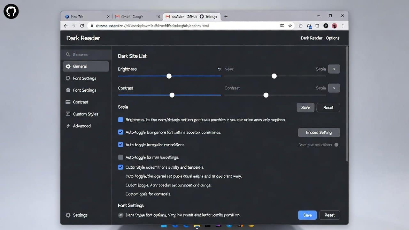Select the radio button beside Dens Styles
The height and width of the screenshot is (230, 409).
point(120,215)
